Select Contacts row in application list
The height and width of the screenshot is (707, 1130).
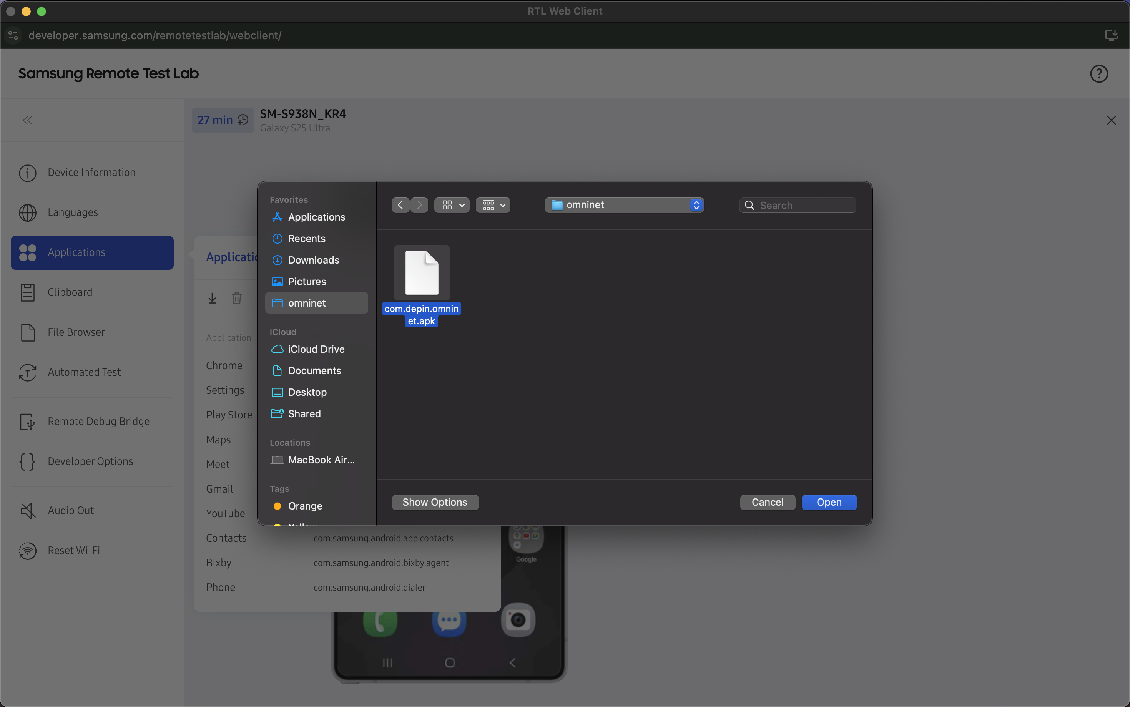coord(347,538)
